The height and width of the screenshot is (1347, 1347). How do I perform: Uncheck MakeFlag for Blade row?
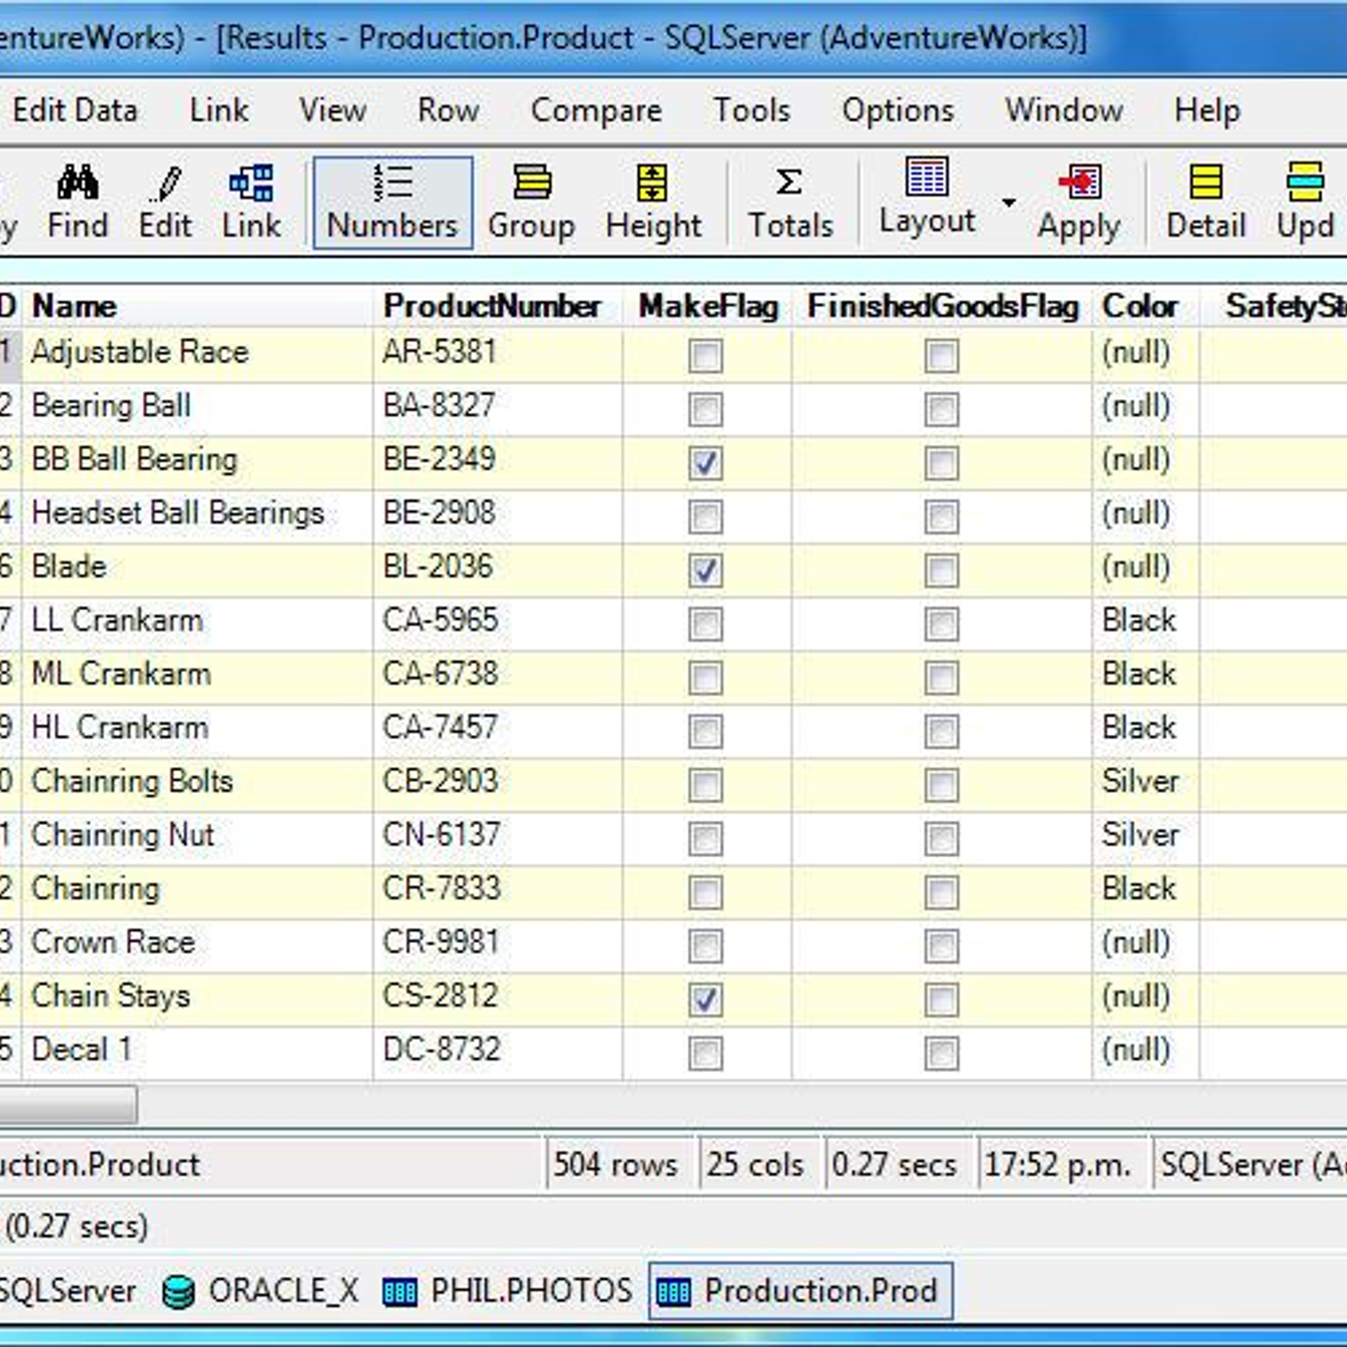pos(705,570)
